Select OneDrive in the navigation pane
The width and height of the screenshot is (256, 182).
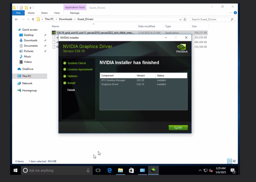pyautogui.click(x=28, y=69)
